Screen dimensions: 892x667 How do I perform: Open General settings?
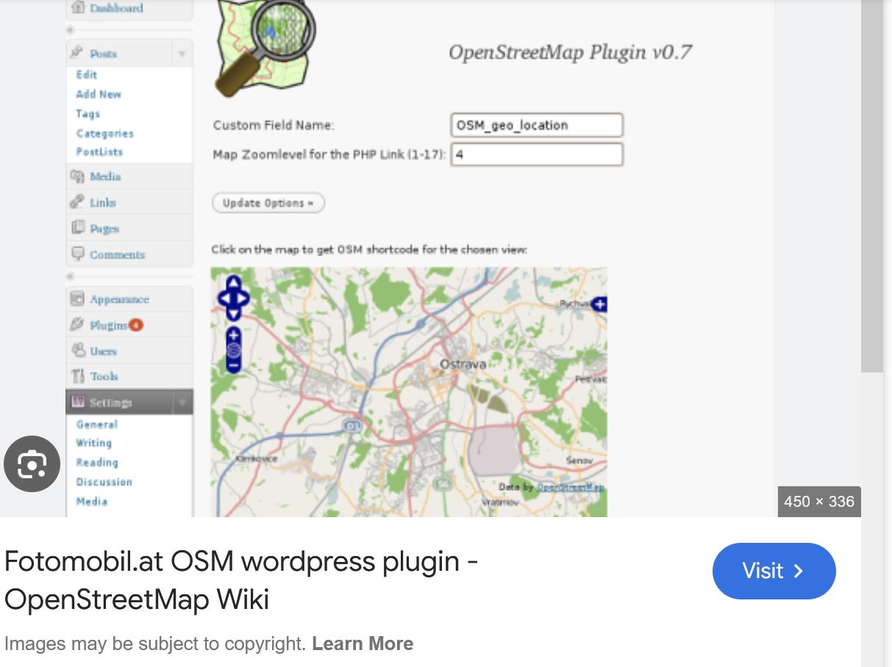pos(96,425)
